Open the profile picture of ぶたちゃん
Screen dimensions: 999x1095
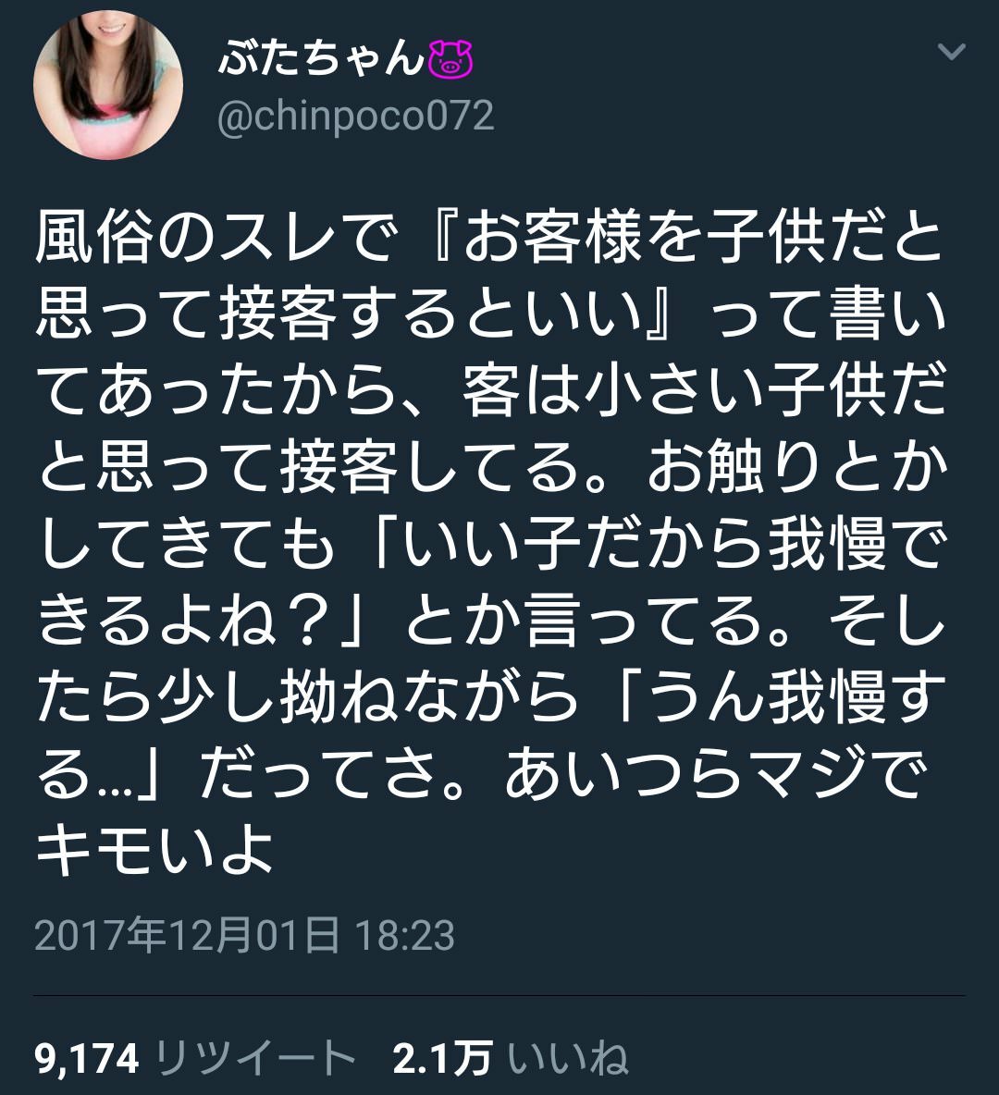tap(108, 84)
